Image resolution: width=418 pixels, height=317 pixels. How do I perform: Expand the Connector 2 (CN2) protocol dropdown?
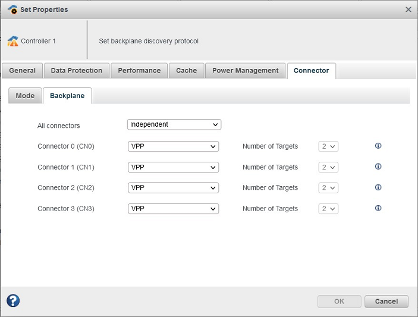coord(173,188)
